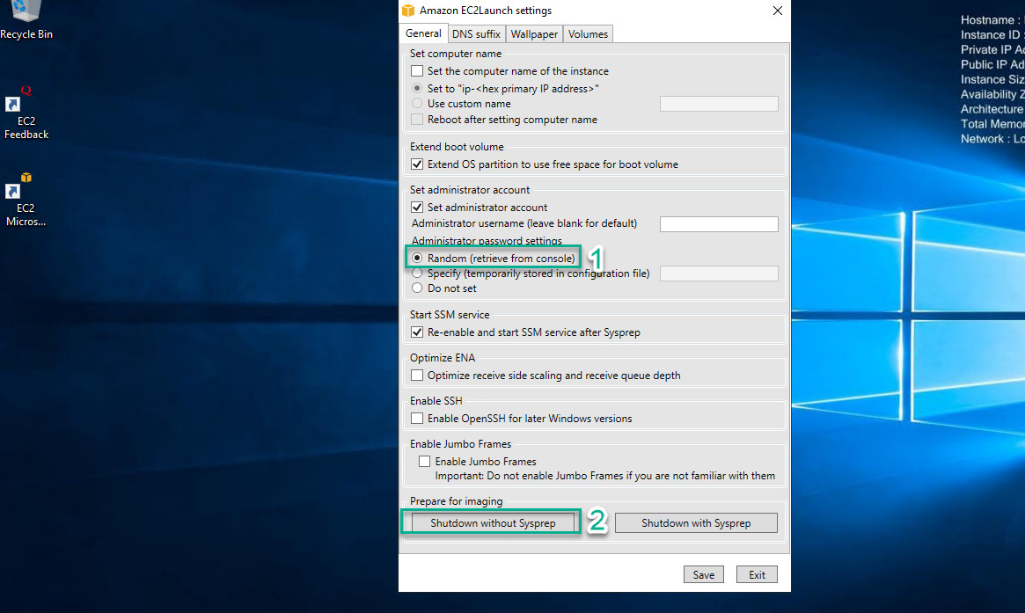Open the Wallpaper tab
This screenshot has height=613, width=1025.
[x=534, y=34]
